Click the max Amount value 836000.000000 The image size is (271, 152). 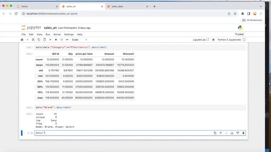click(x=105, y=98)
